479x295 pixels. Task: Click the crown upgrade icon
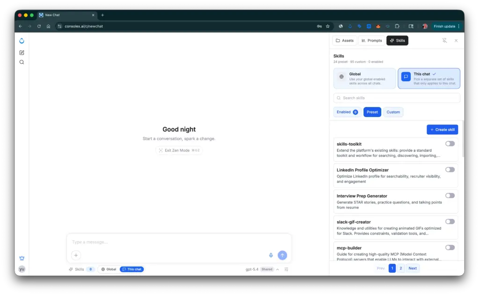(x=22, y=258)
